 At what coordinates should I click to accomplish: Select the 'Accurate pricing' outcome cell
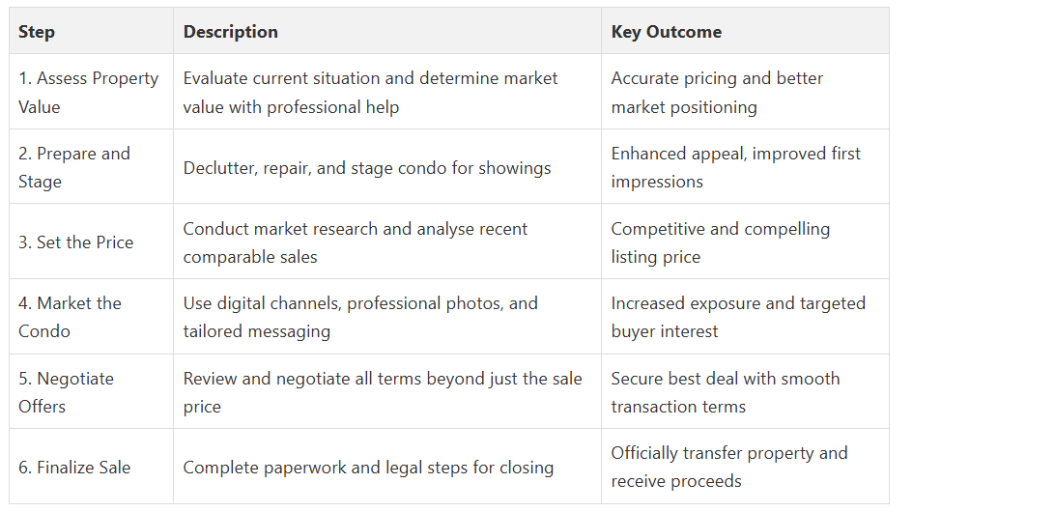coord(717,93)
